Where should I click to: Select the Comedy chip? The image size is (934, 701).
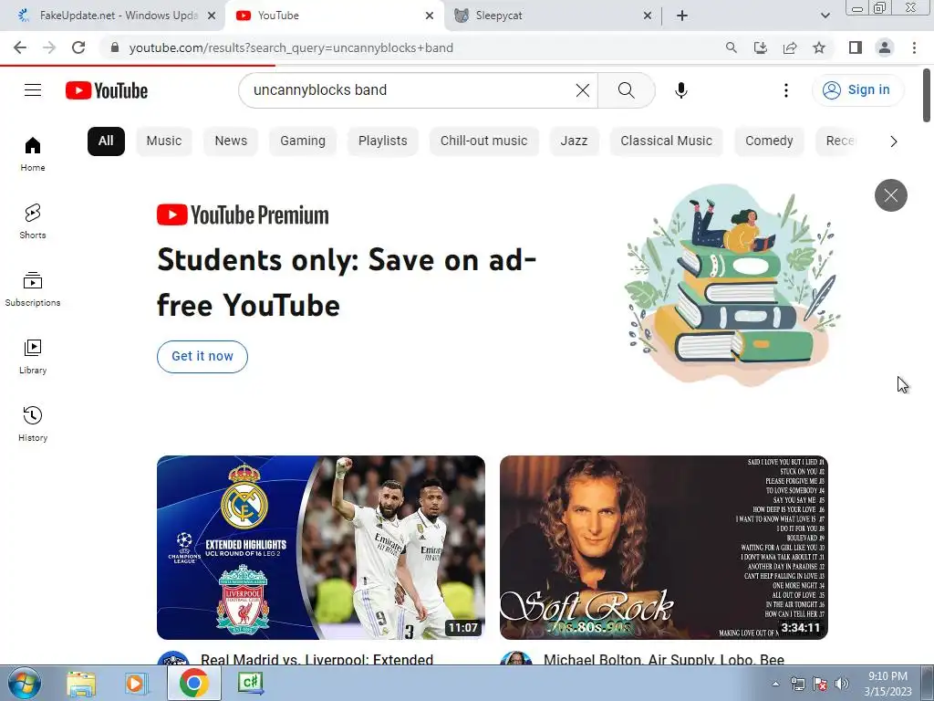click(x=769, y=141)
